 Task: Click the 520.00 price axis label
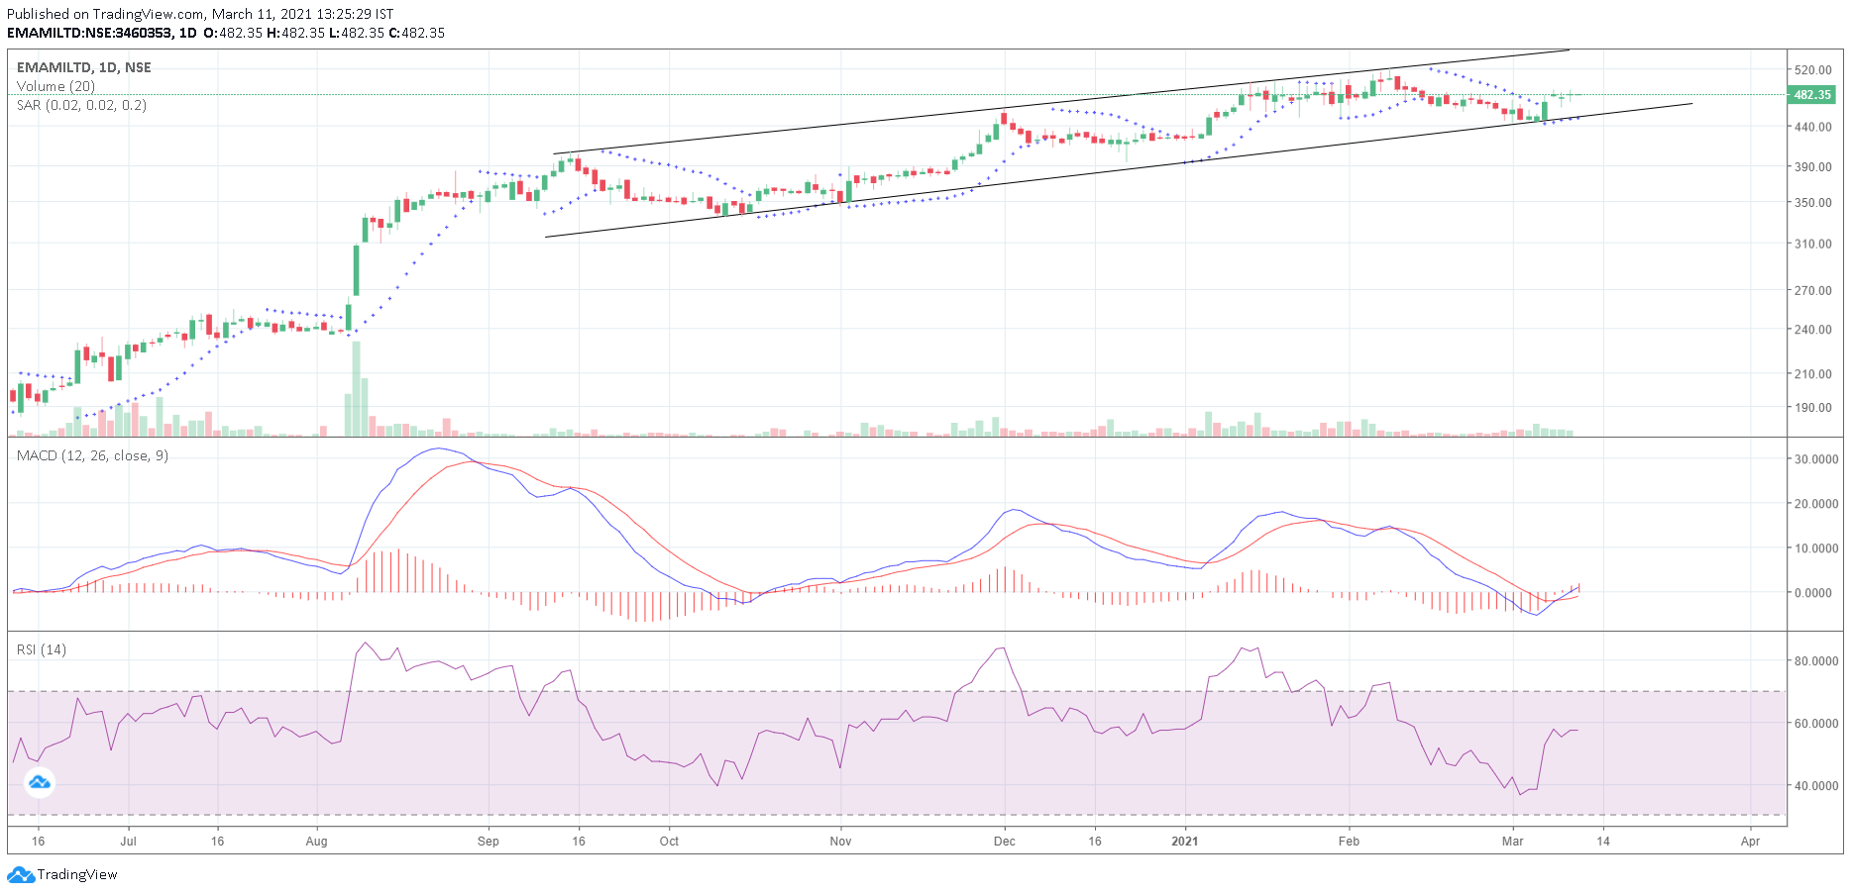pyautogui.click(x=1812, y=70)
